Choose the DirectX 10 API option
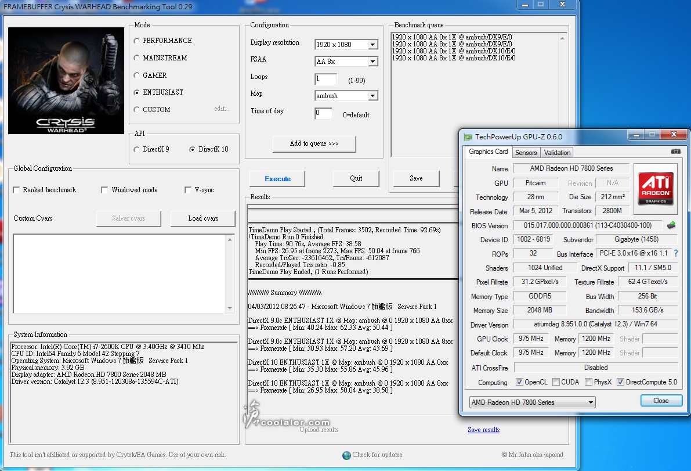The height and width of the screenshot is (471, 691). (x=192, y=149)
